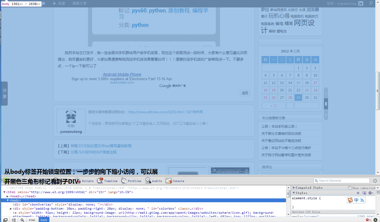Open the python category link after 分类

(140, 25)
